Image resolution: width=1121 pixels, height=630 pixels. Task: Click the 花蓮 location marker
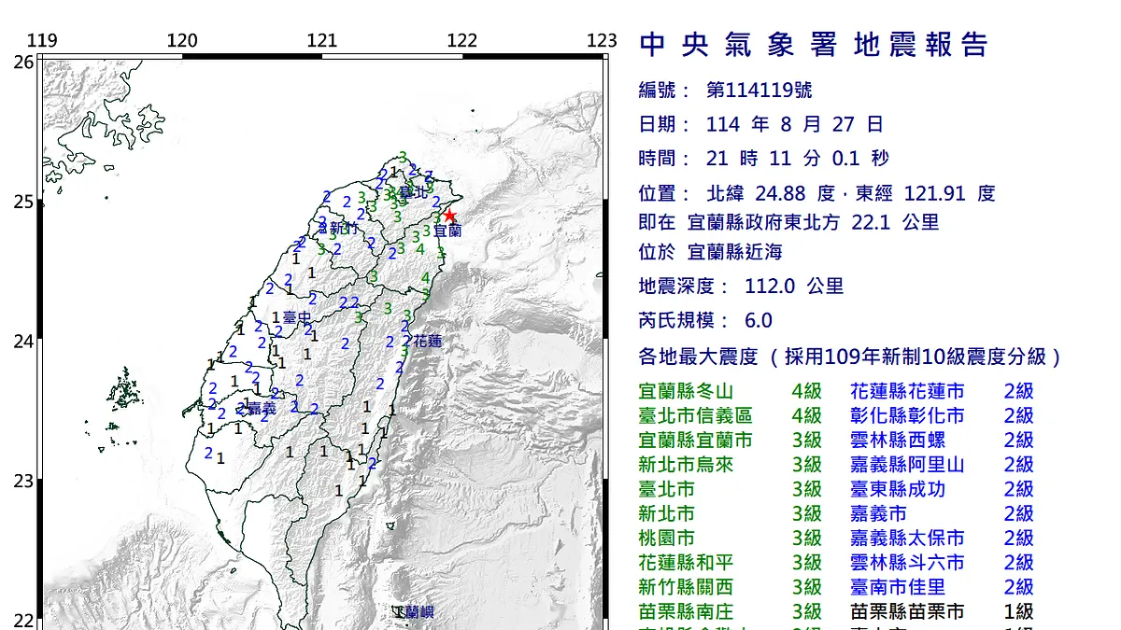[427, 342]
